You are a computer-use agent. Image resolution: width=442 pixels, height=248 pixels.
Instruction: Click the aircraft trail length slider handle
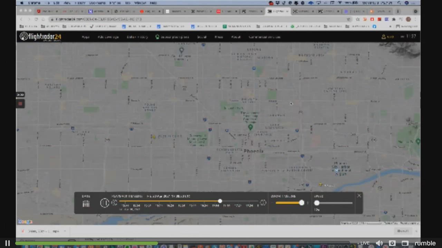click(x=301, y=203)
